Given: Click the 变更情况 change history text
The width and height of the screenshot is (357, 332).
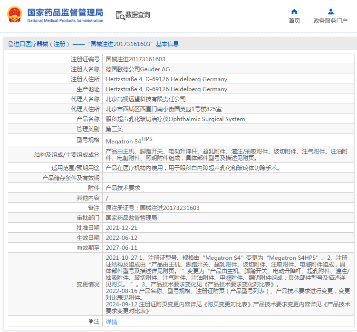Looking at the screenshot, I should point(228,284).
